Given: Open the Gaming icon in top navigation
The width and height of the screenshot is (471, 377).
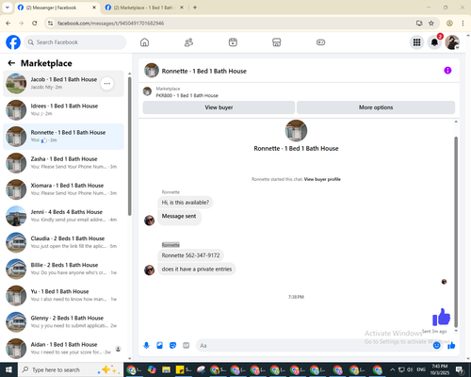Looking at the screenshot, I should point(320,42).
